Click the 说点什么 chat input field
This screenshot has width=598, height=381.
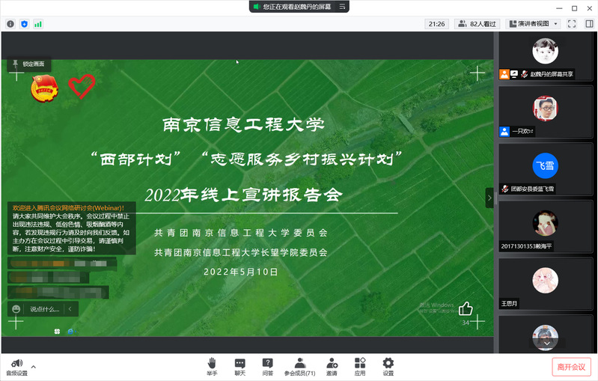coord(45,308)
